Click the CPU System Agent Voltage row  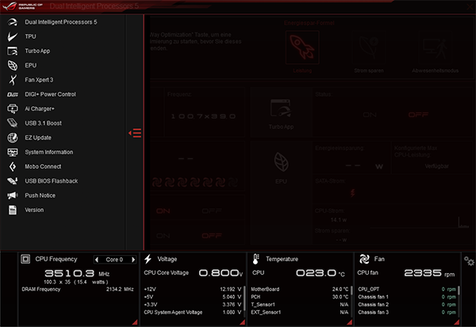[193, 312]
